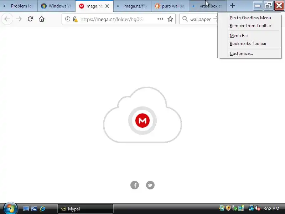The width and height of the screenshot is (285, 214).
Task: Restore down the browser window
Action: point(268,6)
